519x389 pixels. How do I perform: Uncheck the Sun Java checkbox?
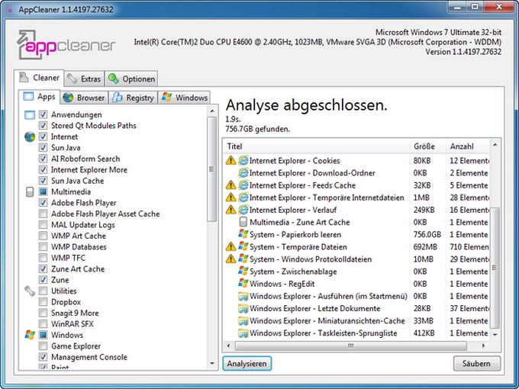pos(43,147)
